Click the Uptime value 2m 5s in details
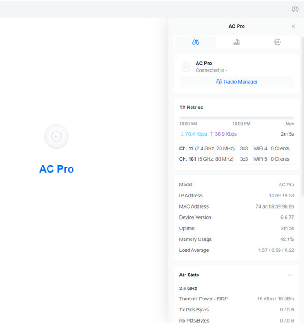 click(287, 228)
